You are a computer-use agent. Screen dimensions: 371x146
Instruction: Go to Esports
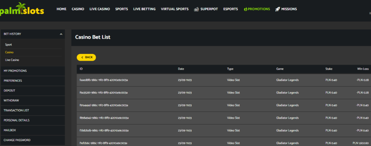(230, 9)
